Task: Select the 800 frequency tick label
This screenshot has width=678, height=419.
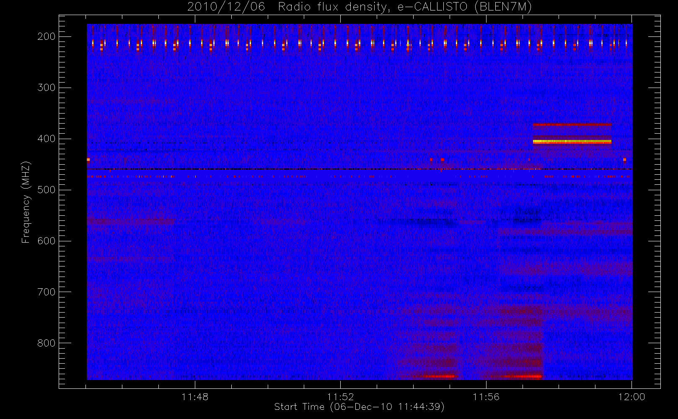Action: [46, 343]
